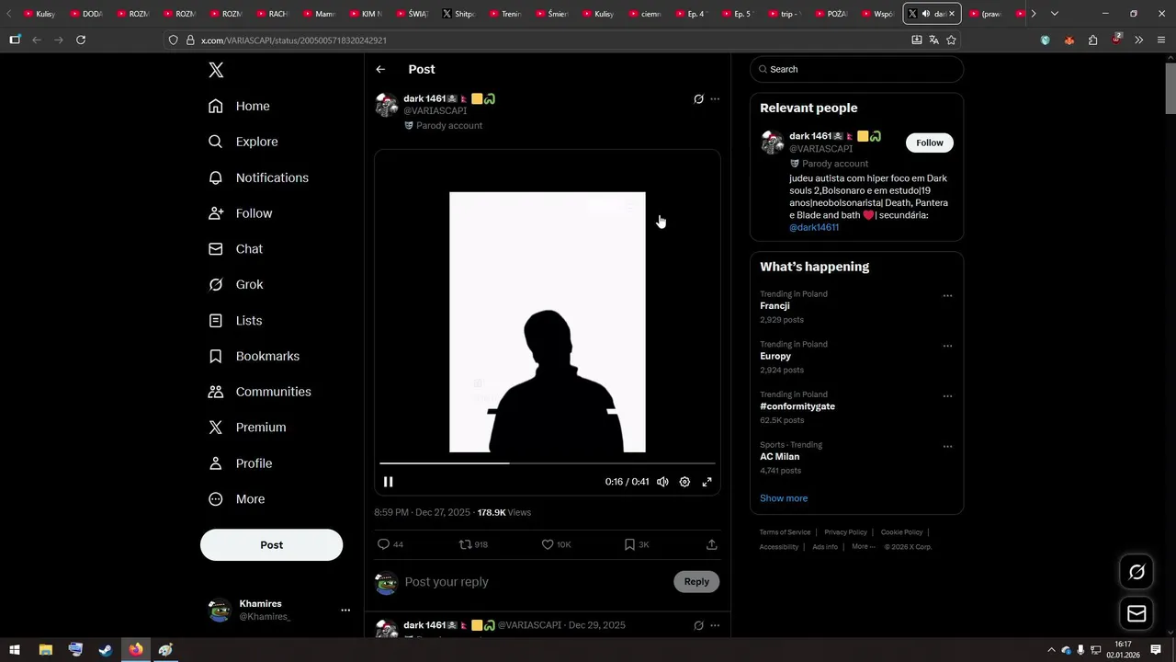The height and width of the screenshot is (662, 1176).
Task: Click the video thumbnail silhouette
Action: pyautogui.click(x=548, y=322)
